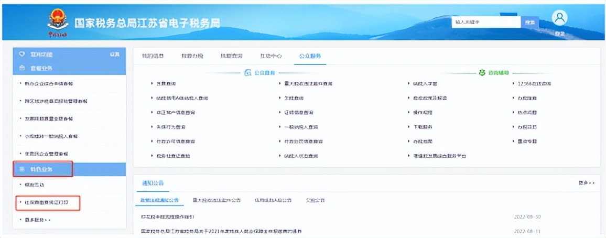The width and height of the screenshot is (606, 238).
Task: Open 设置 next to 常用功能
Action: click(x=115, y=55)
